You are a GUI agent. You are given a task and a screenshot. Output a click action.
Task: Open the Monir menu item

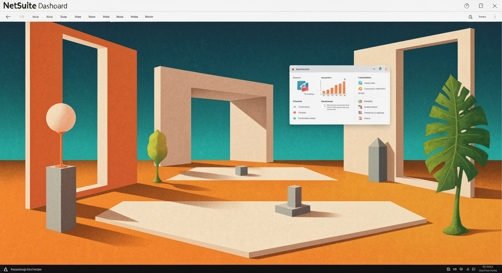149,17
